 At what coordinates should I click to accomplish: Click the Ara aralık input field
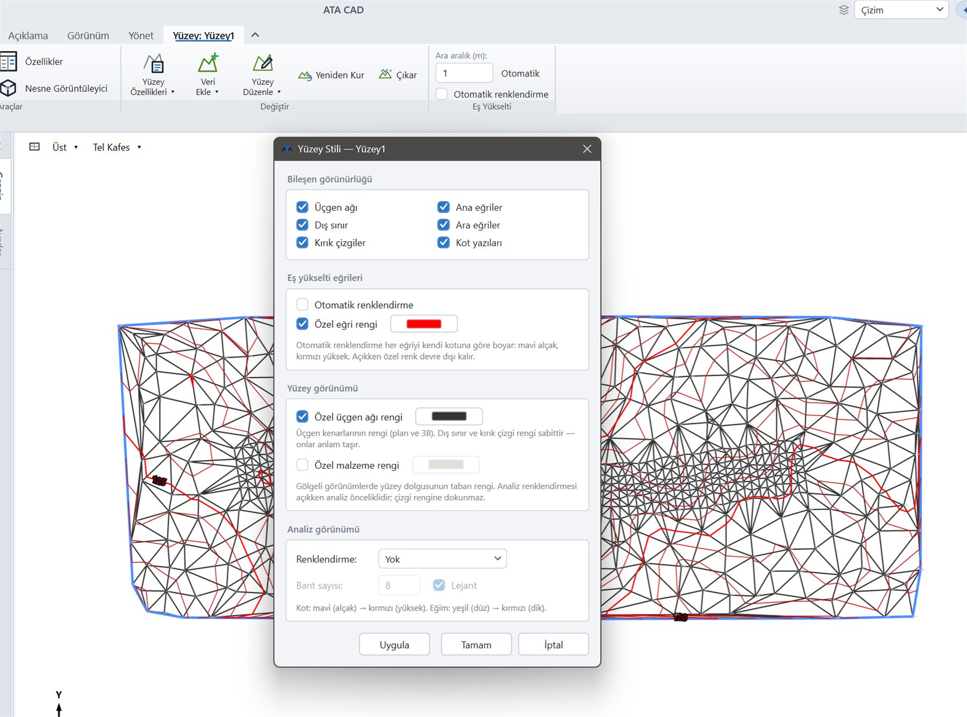(464, 73)
